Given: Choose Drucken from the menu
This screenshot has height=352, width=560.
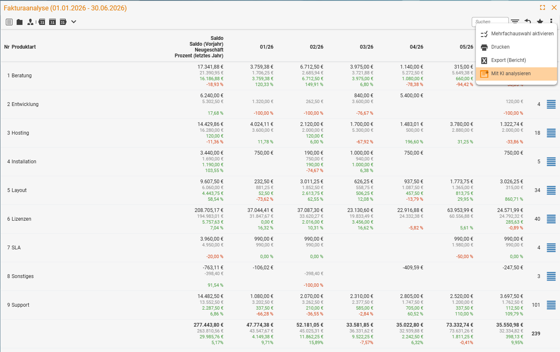Looking at the screenshot, I should (x=516, y=47).
